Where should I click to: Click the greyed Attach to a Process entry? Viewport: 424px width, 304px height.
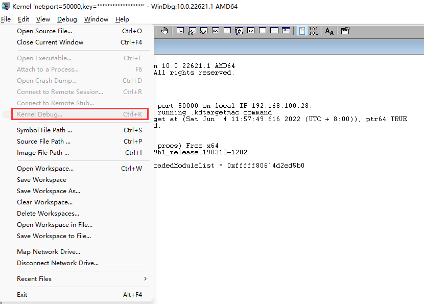[x=77, y=69]
